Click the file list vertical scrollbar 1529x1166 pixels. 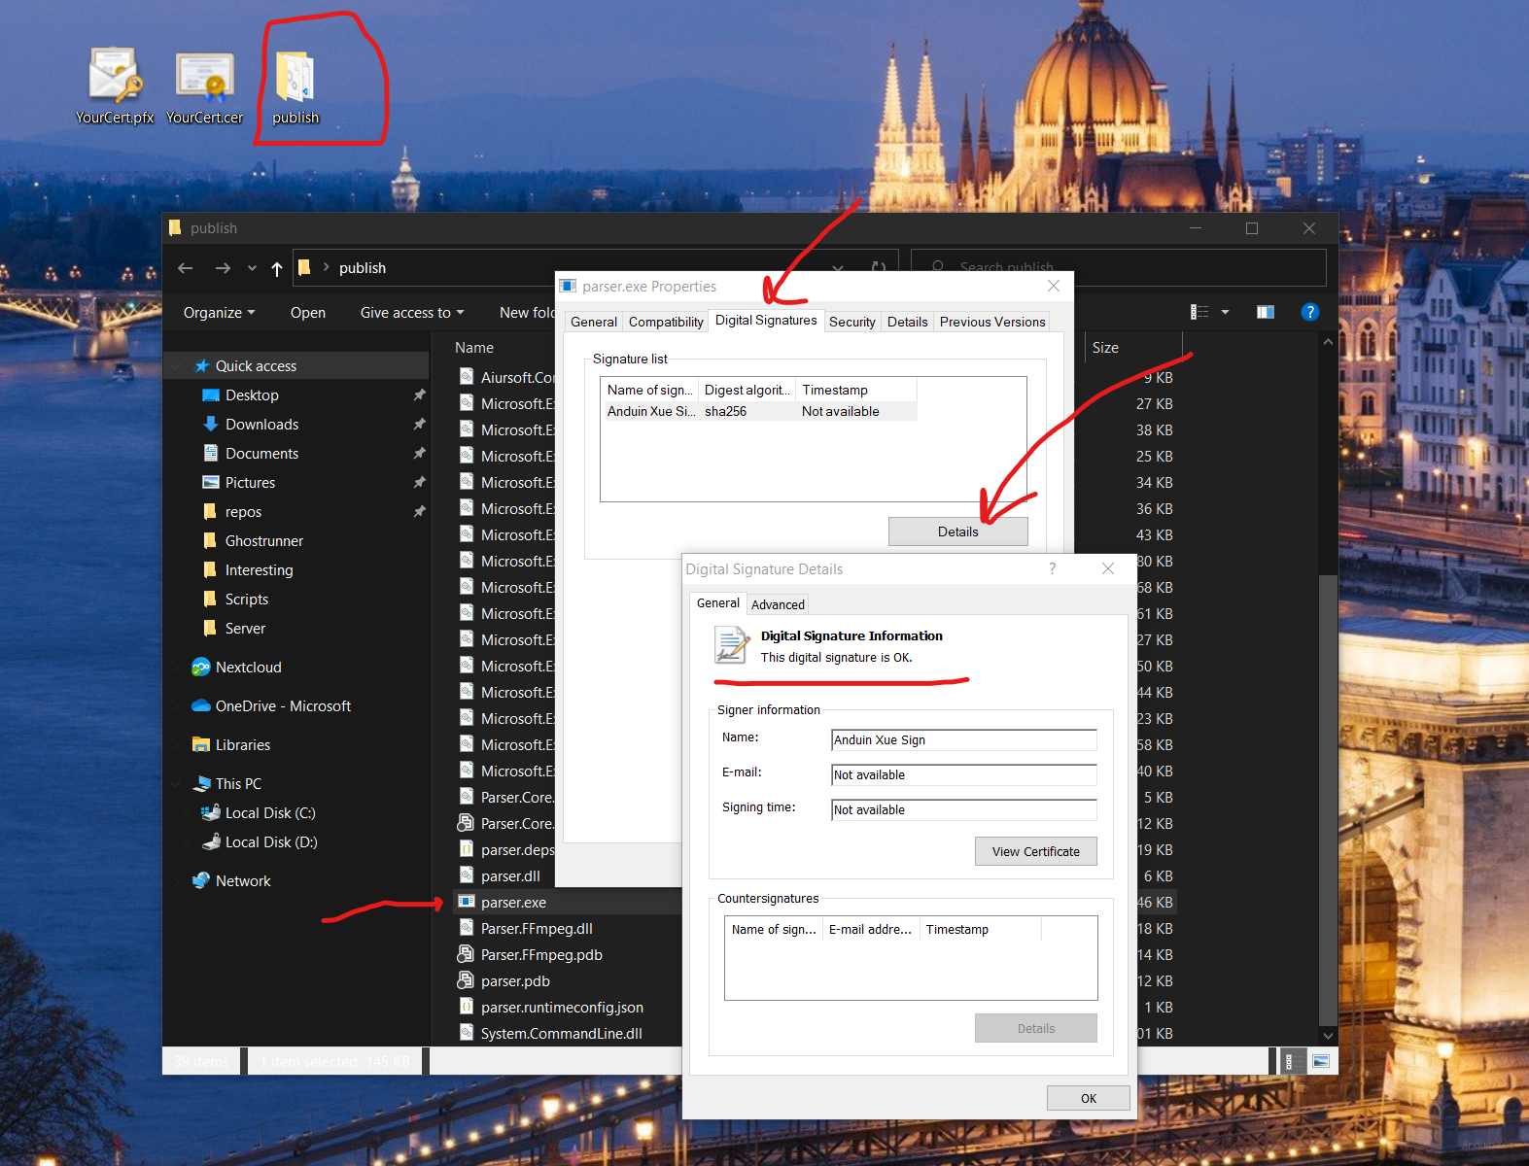coord(1328,797)
